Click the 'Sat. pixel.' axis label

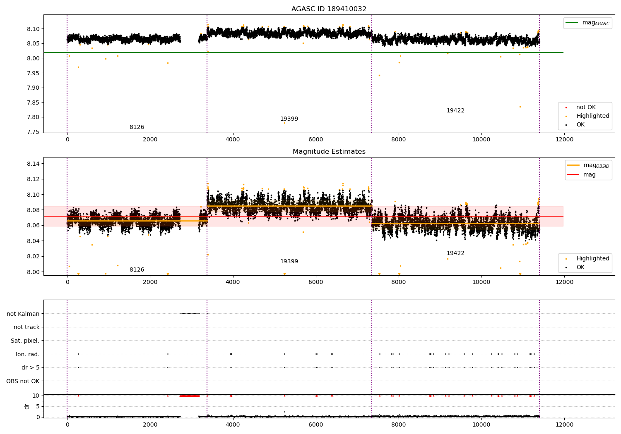(x=25, y=341)
